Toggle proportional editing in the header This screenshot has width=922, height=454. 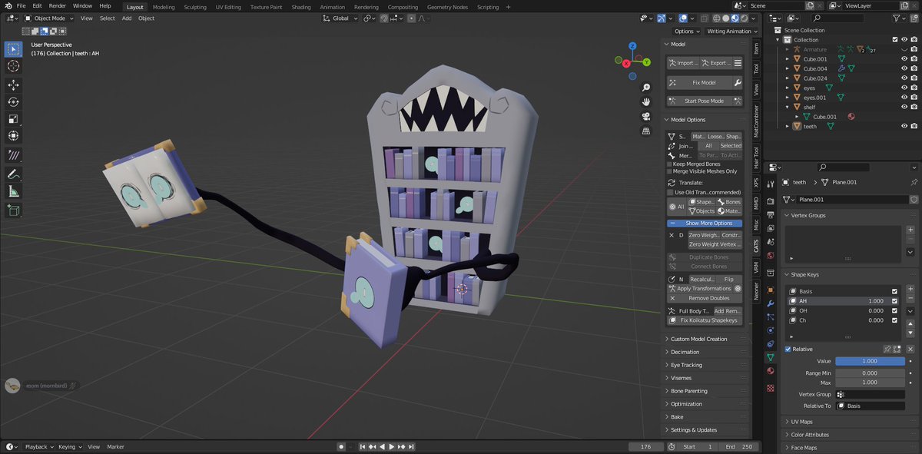click(413, 18)
